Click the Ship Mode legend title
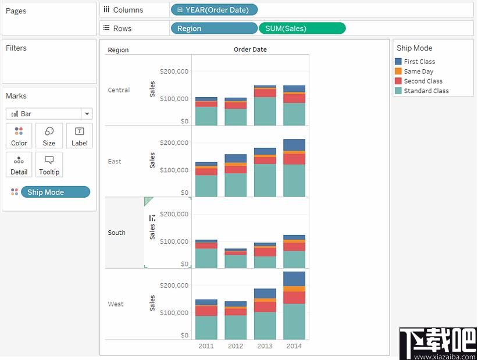 pyautogui.click(x=414, y=48)
